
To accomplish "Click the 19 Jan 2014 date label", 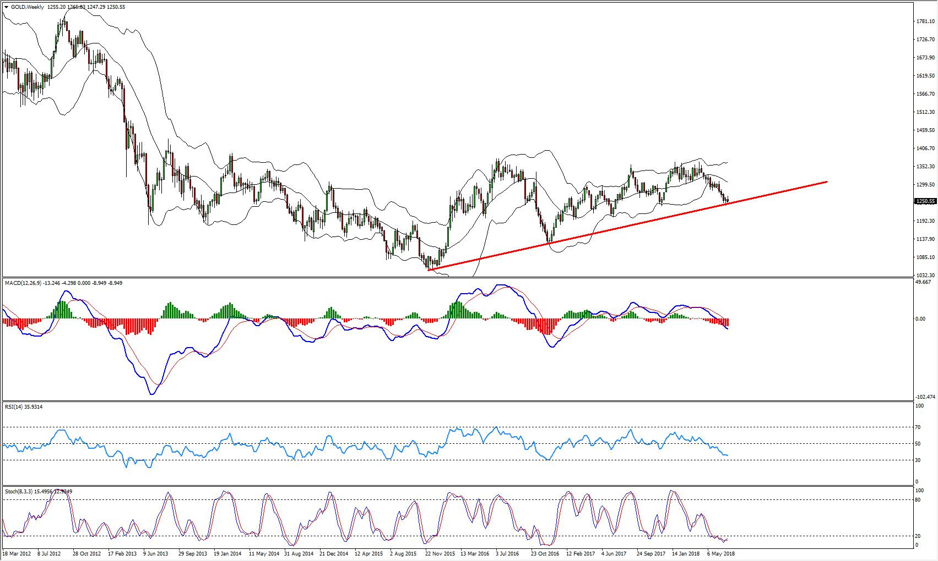I will pyautogui.click(x=227, y=554).
